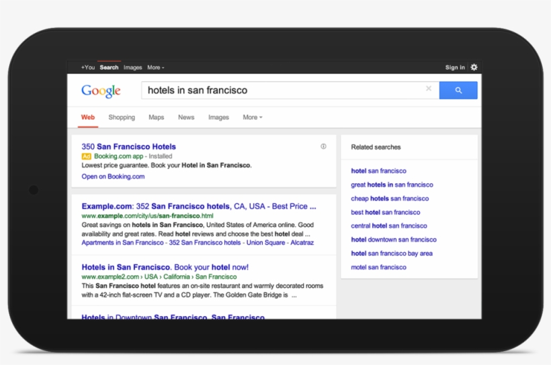Open the 350 San Francisco Hotels ad
Image resolution: width=551 pixels, height=365 pixels.
pos(128,146)
